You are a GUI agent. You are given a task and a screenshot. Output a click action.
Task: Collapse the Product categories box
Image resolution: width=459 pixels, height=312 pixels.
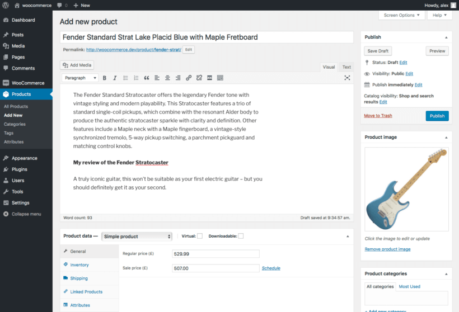tap(446, 274)
